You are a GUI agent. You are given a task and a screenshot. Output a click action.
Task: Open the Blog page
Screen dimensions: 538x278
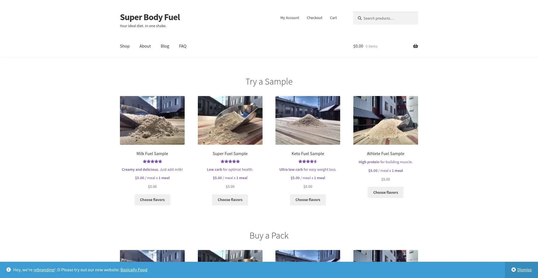(x=165, y=46)
